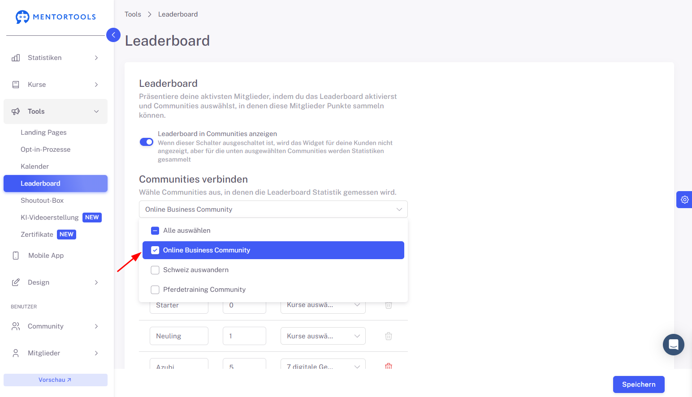Delete the Neuling rank row
This screenshot has height=397, width=692.
pyautogui.click(x=389, y=336)
